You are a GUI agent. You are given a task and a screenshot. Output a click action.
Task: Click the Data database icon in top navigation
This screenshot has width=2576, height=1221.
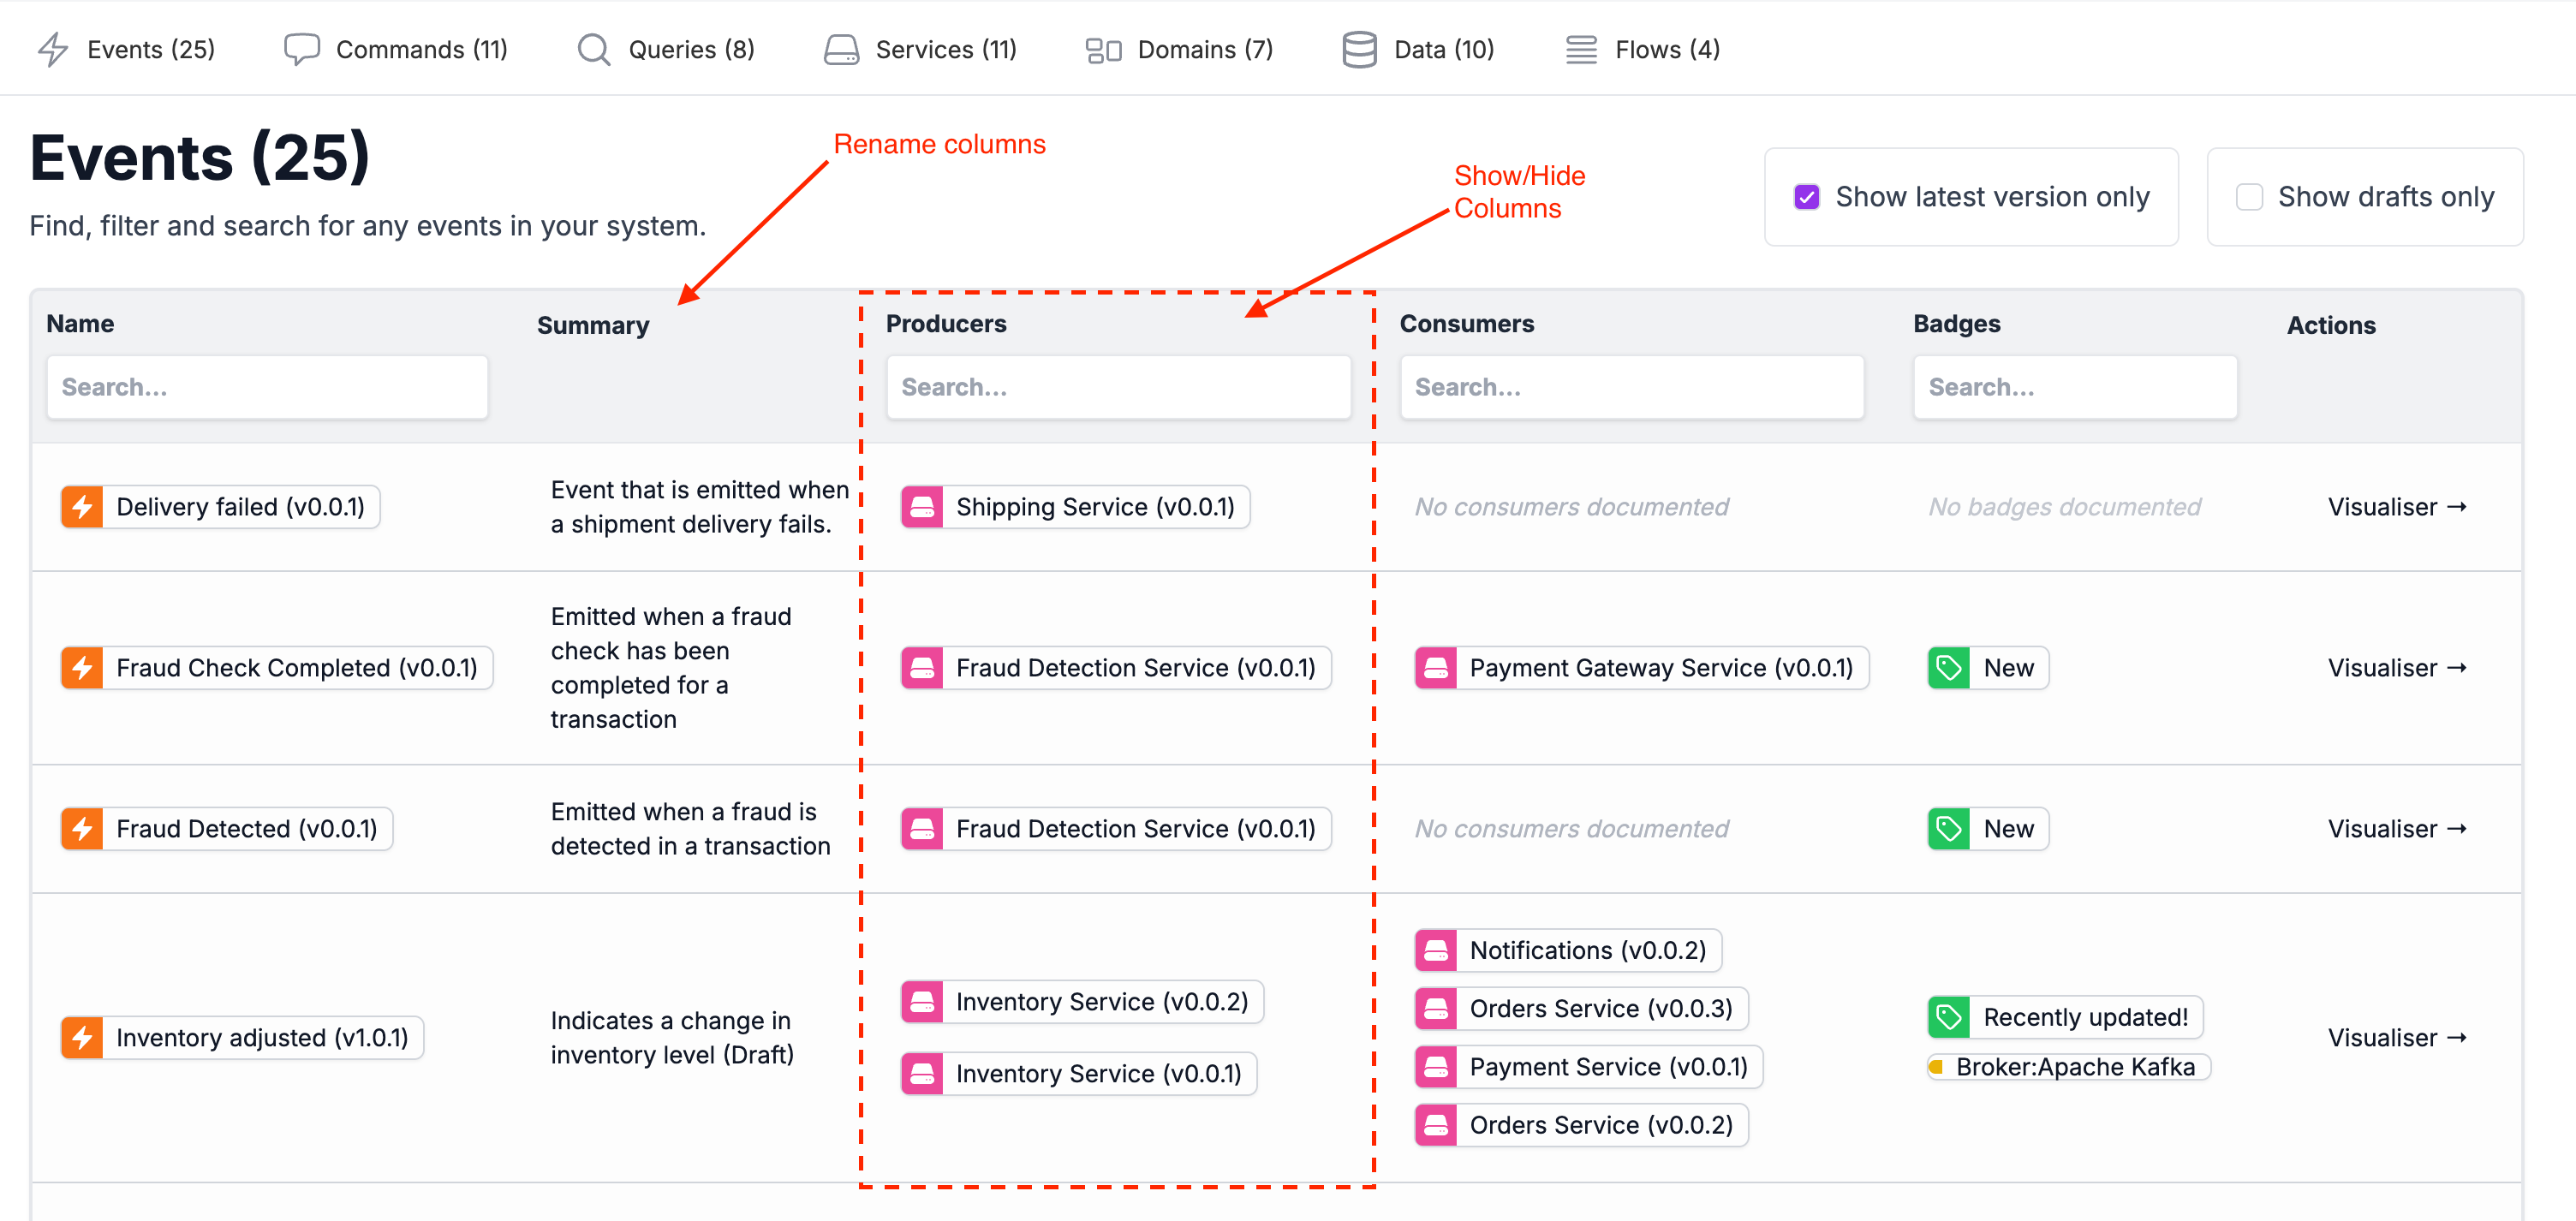coord(1359,50)
